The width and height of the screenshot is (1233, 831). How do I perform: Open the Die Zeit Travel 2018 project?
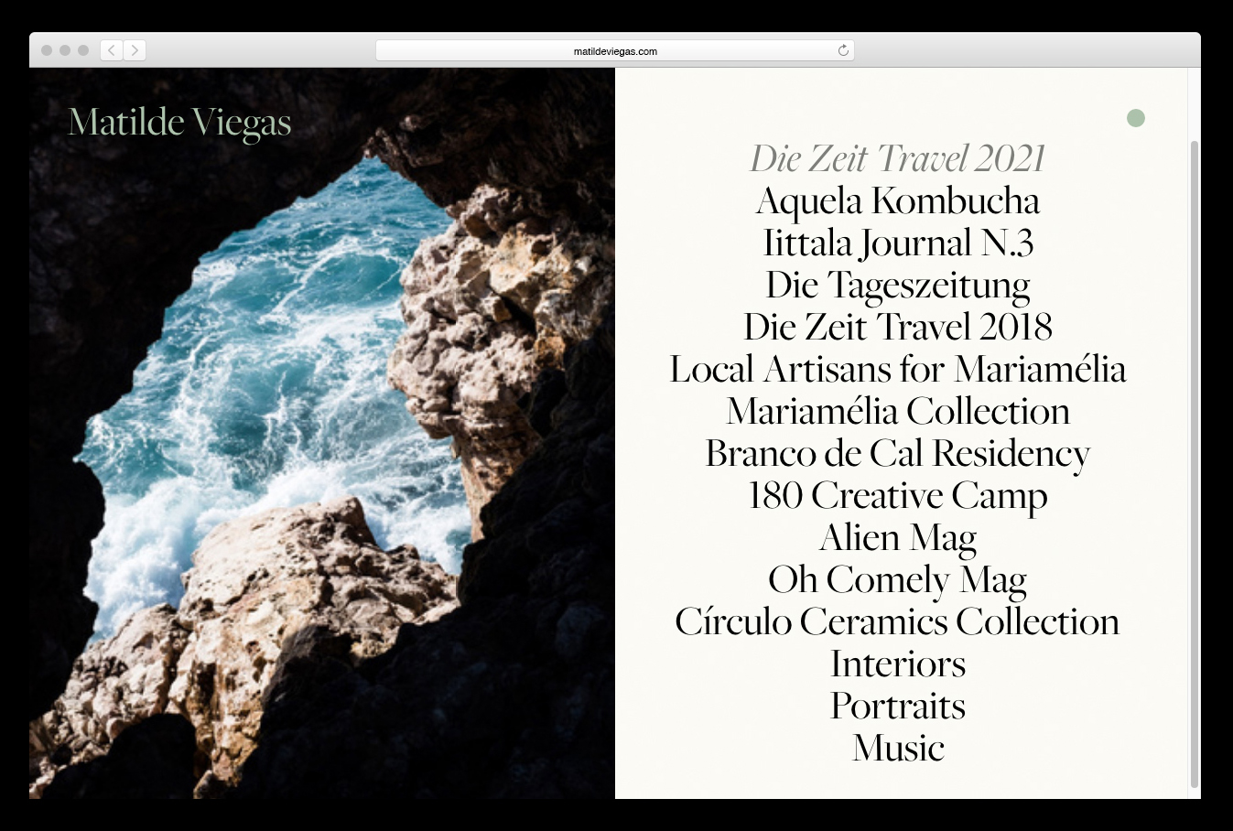pos(898,327)
